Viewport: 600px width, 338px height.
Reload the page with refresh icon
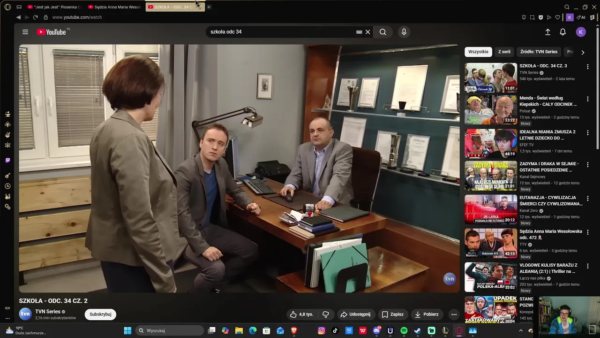(x=35, y=17)
